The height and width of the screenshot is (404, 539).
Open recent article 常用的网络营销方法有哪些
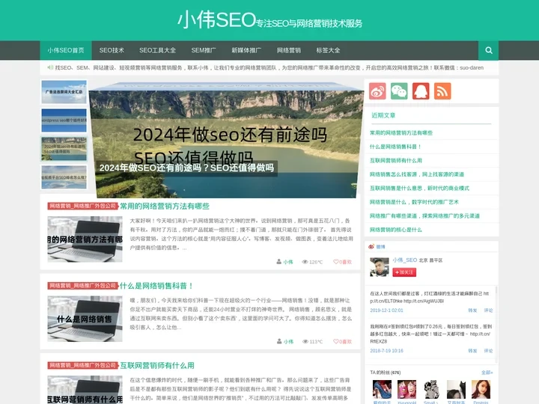[401, 133]
